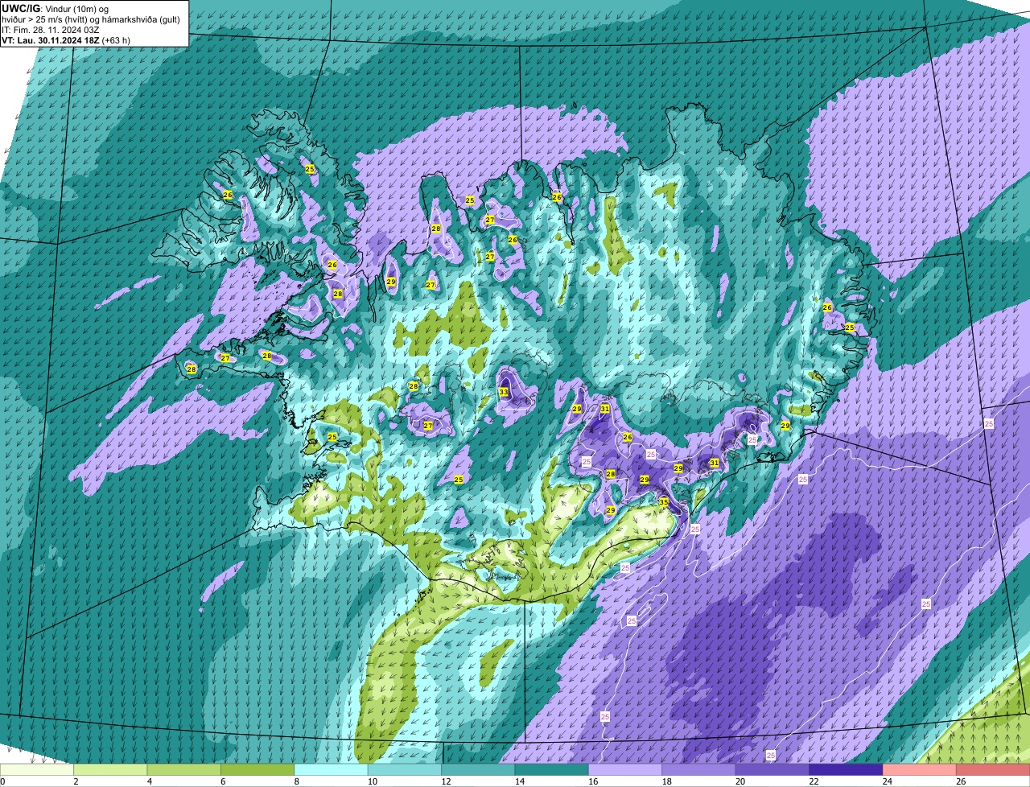The width and height of the screenshot is (1030, 787).
Task: Click the purple legend swatch between 18 and 20
Action: [699, 769]
